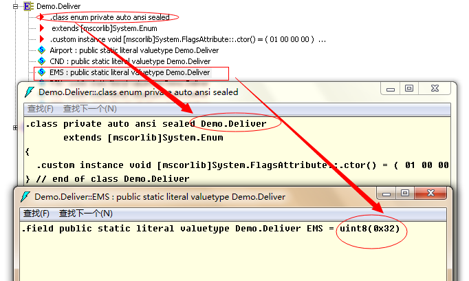Select extends [mscorlib]System.Enum row

tap(104, 28)
